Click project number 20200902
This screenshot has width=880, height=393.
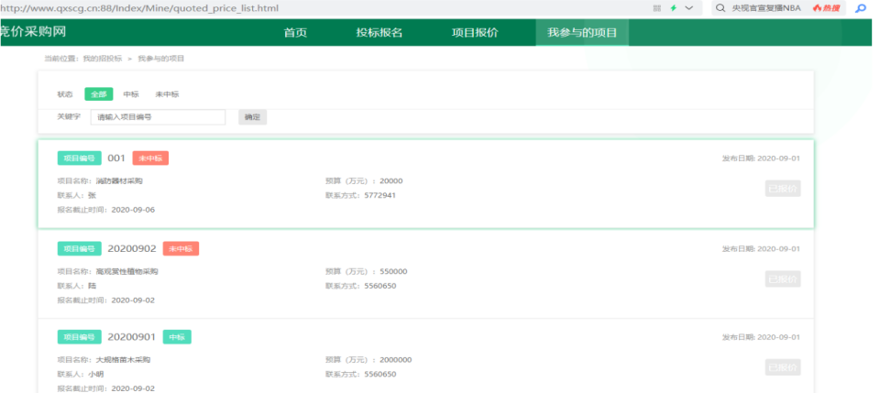click(x=132, y=249)
